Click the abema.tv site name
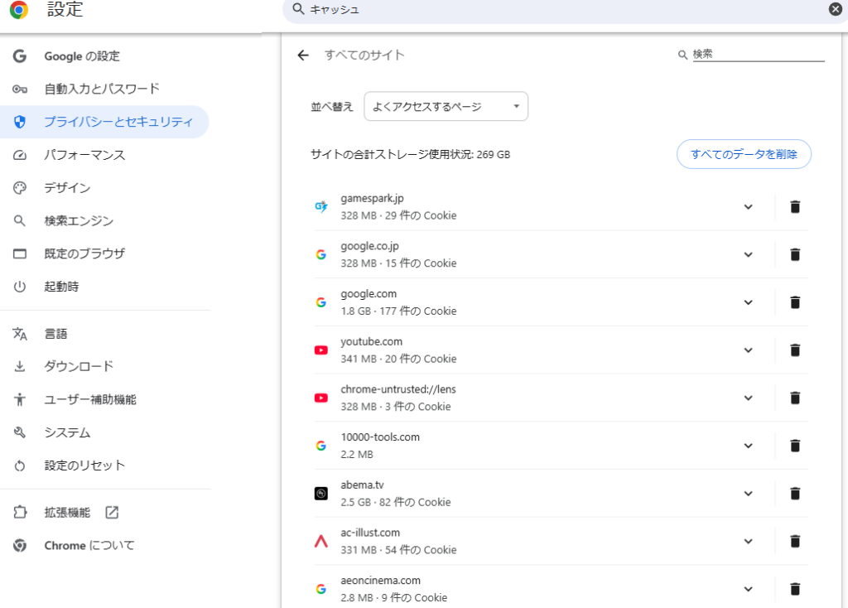Image resolution: width=848 pixels, height=608 pixels. [x=362, y=485]
